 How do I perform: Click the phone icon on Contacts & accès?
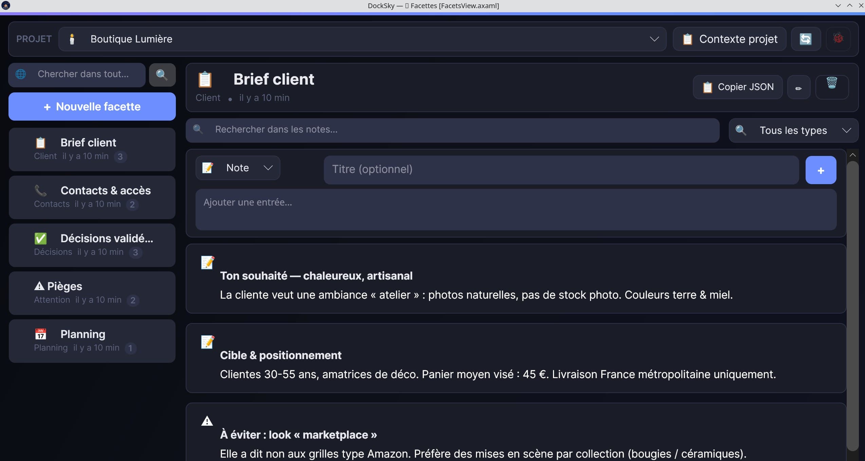tap(40, 191)
